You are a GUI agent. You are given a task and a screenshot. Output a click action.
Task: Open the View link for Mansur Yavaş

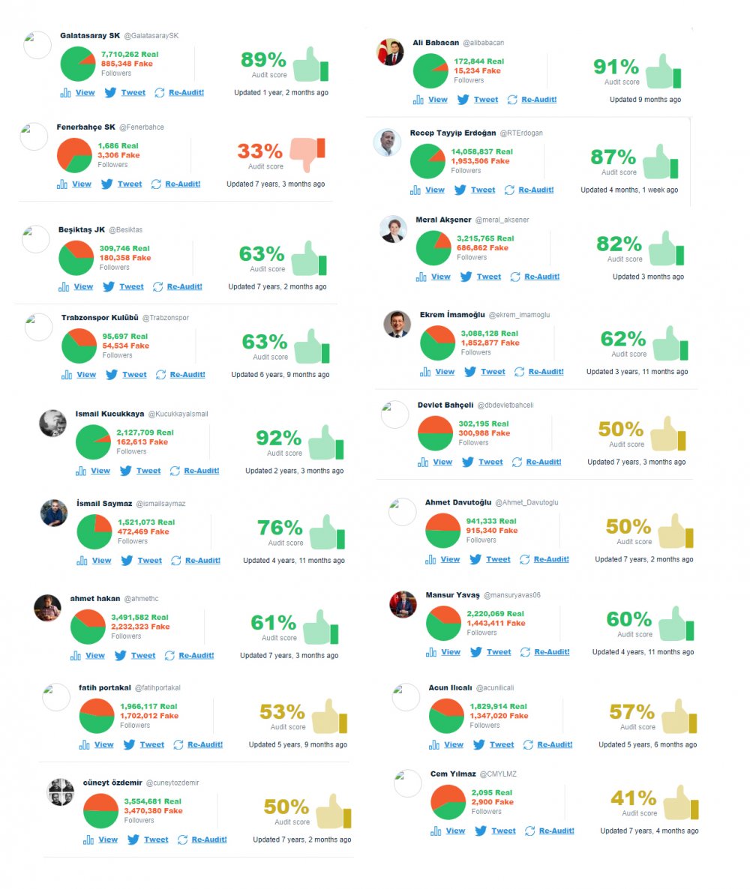(x=451, y=651)
